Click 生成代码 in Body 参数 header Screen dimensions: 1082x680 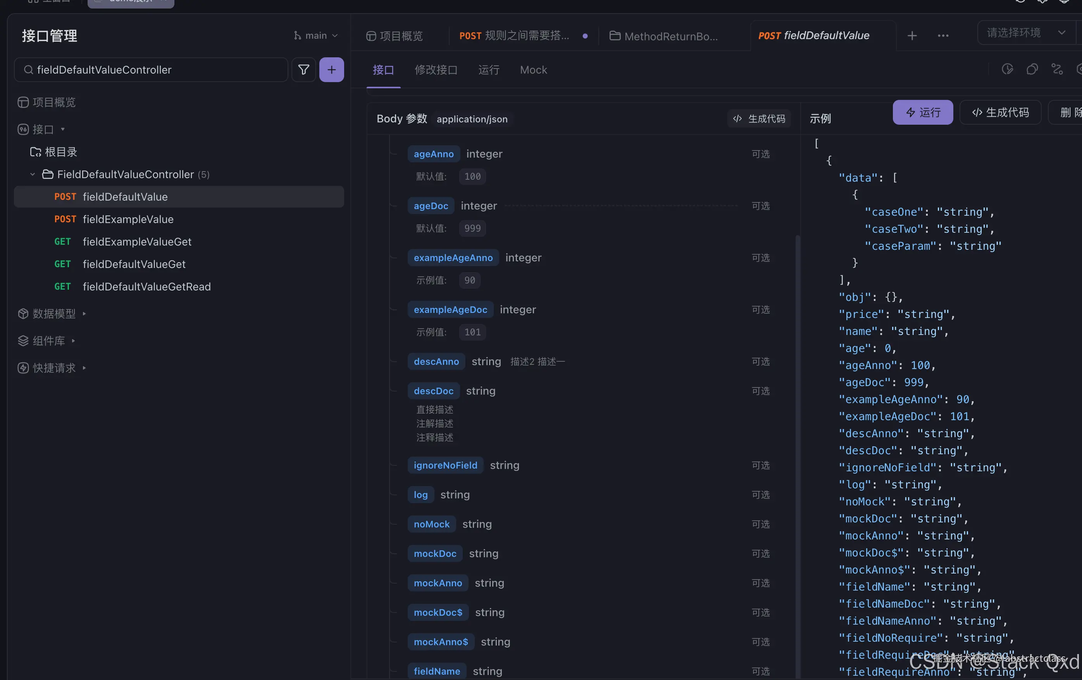click(x=758, y=118)
